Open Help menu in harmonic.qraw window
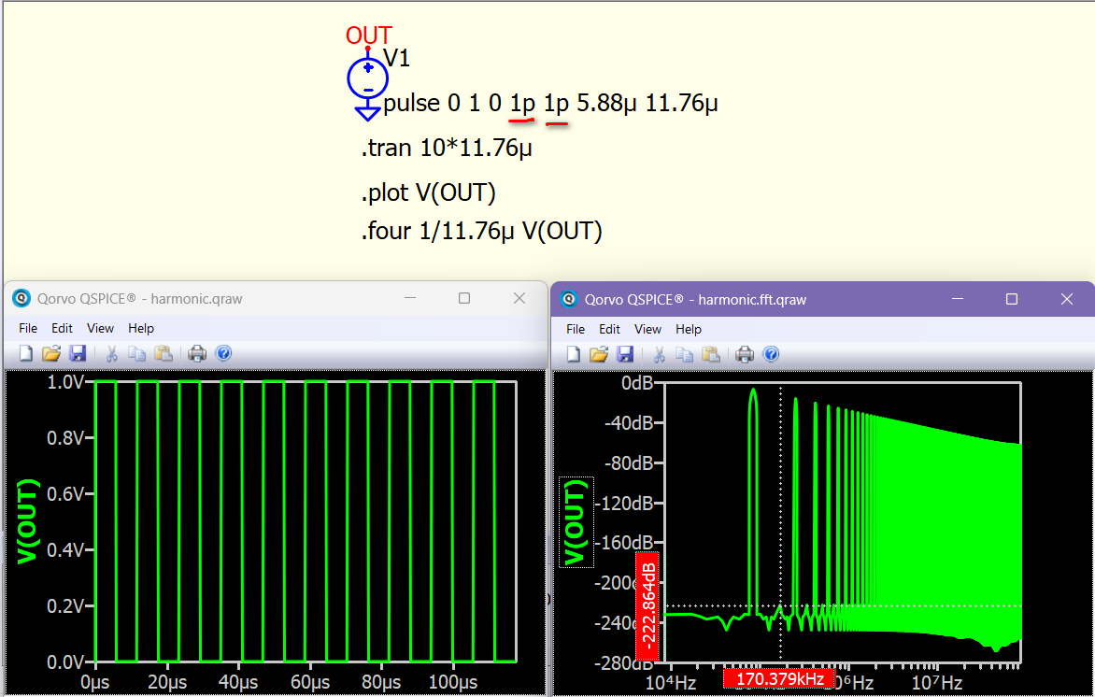 click(141, 328)
